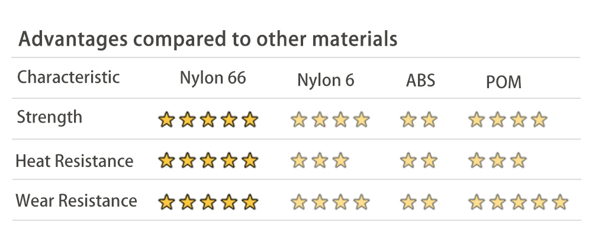
Task: Click the second star in ABS Strength row
Action: 429,120
